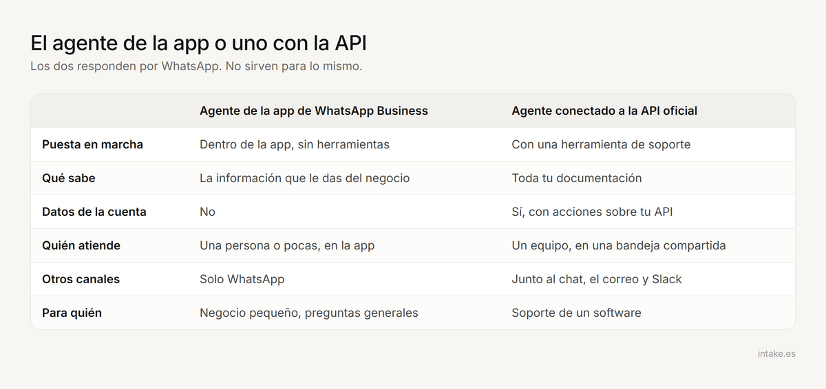
Task: Click the heading 'El agente de la app o uno con la API'
Action: [199, 43]
